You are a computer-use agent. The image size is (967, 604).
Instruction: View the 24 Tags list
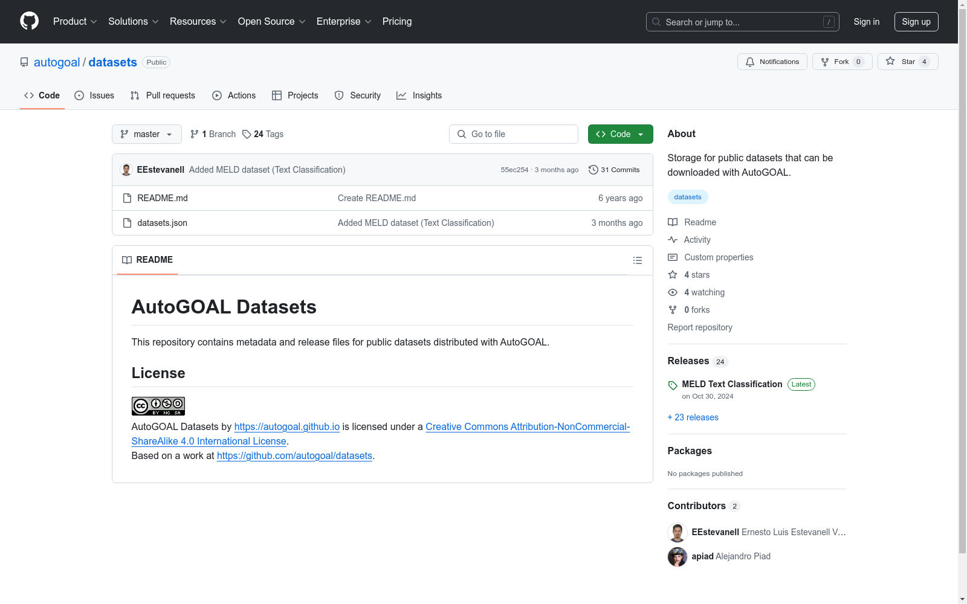click(x=263, y=134)
